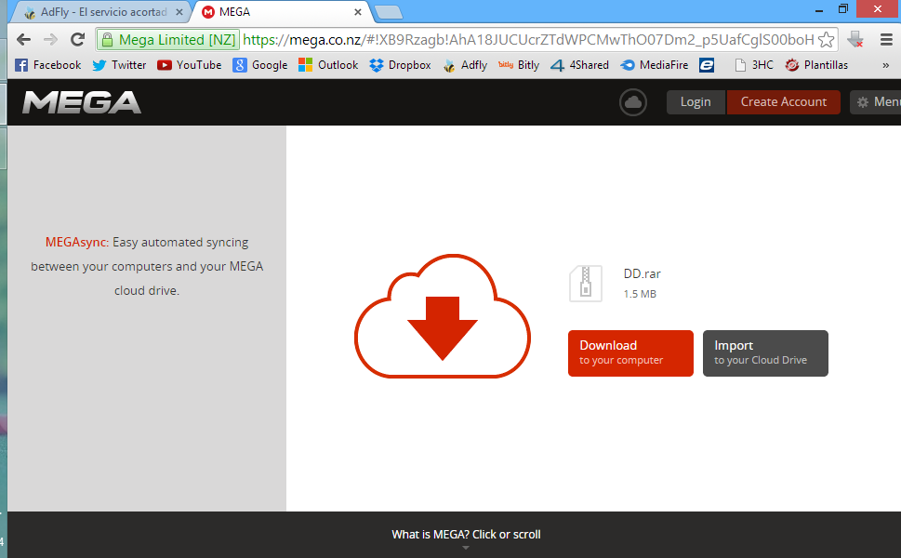
Task: Click the MEGAsync link in the sidebar
Action: point(77,242)
